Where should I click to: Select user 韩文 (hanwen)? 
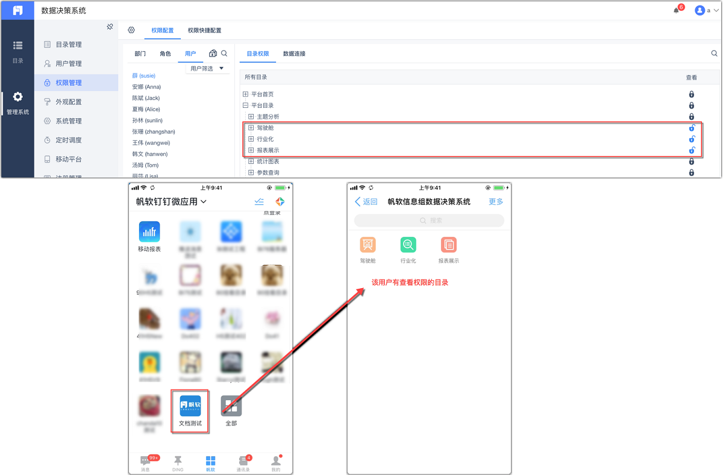[150, 154]
